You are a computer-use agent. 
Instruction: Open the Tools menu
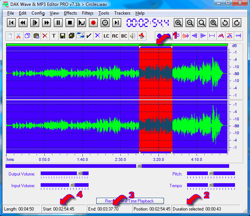[x=104, y=13]
